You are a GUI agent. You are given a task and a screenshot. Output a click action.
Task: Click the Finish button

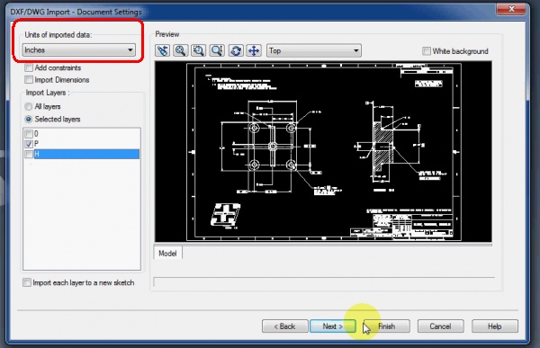point(387,326)
